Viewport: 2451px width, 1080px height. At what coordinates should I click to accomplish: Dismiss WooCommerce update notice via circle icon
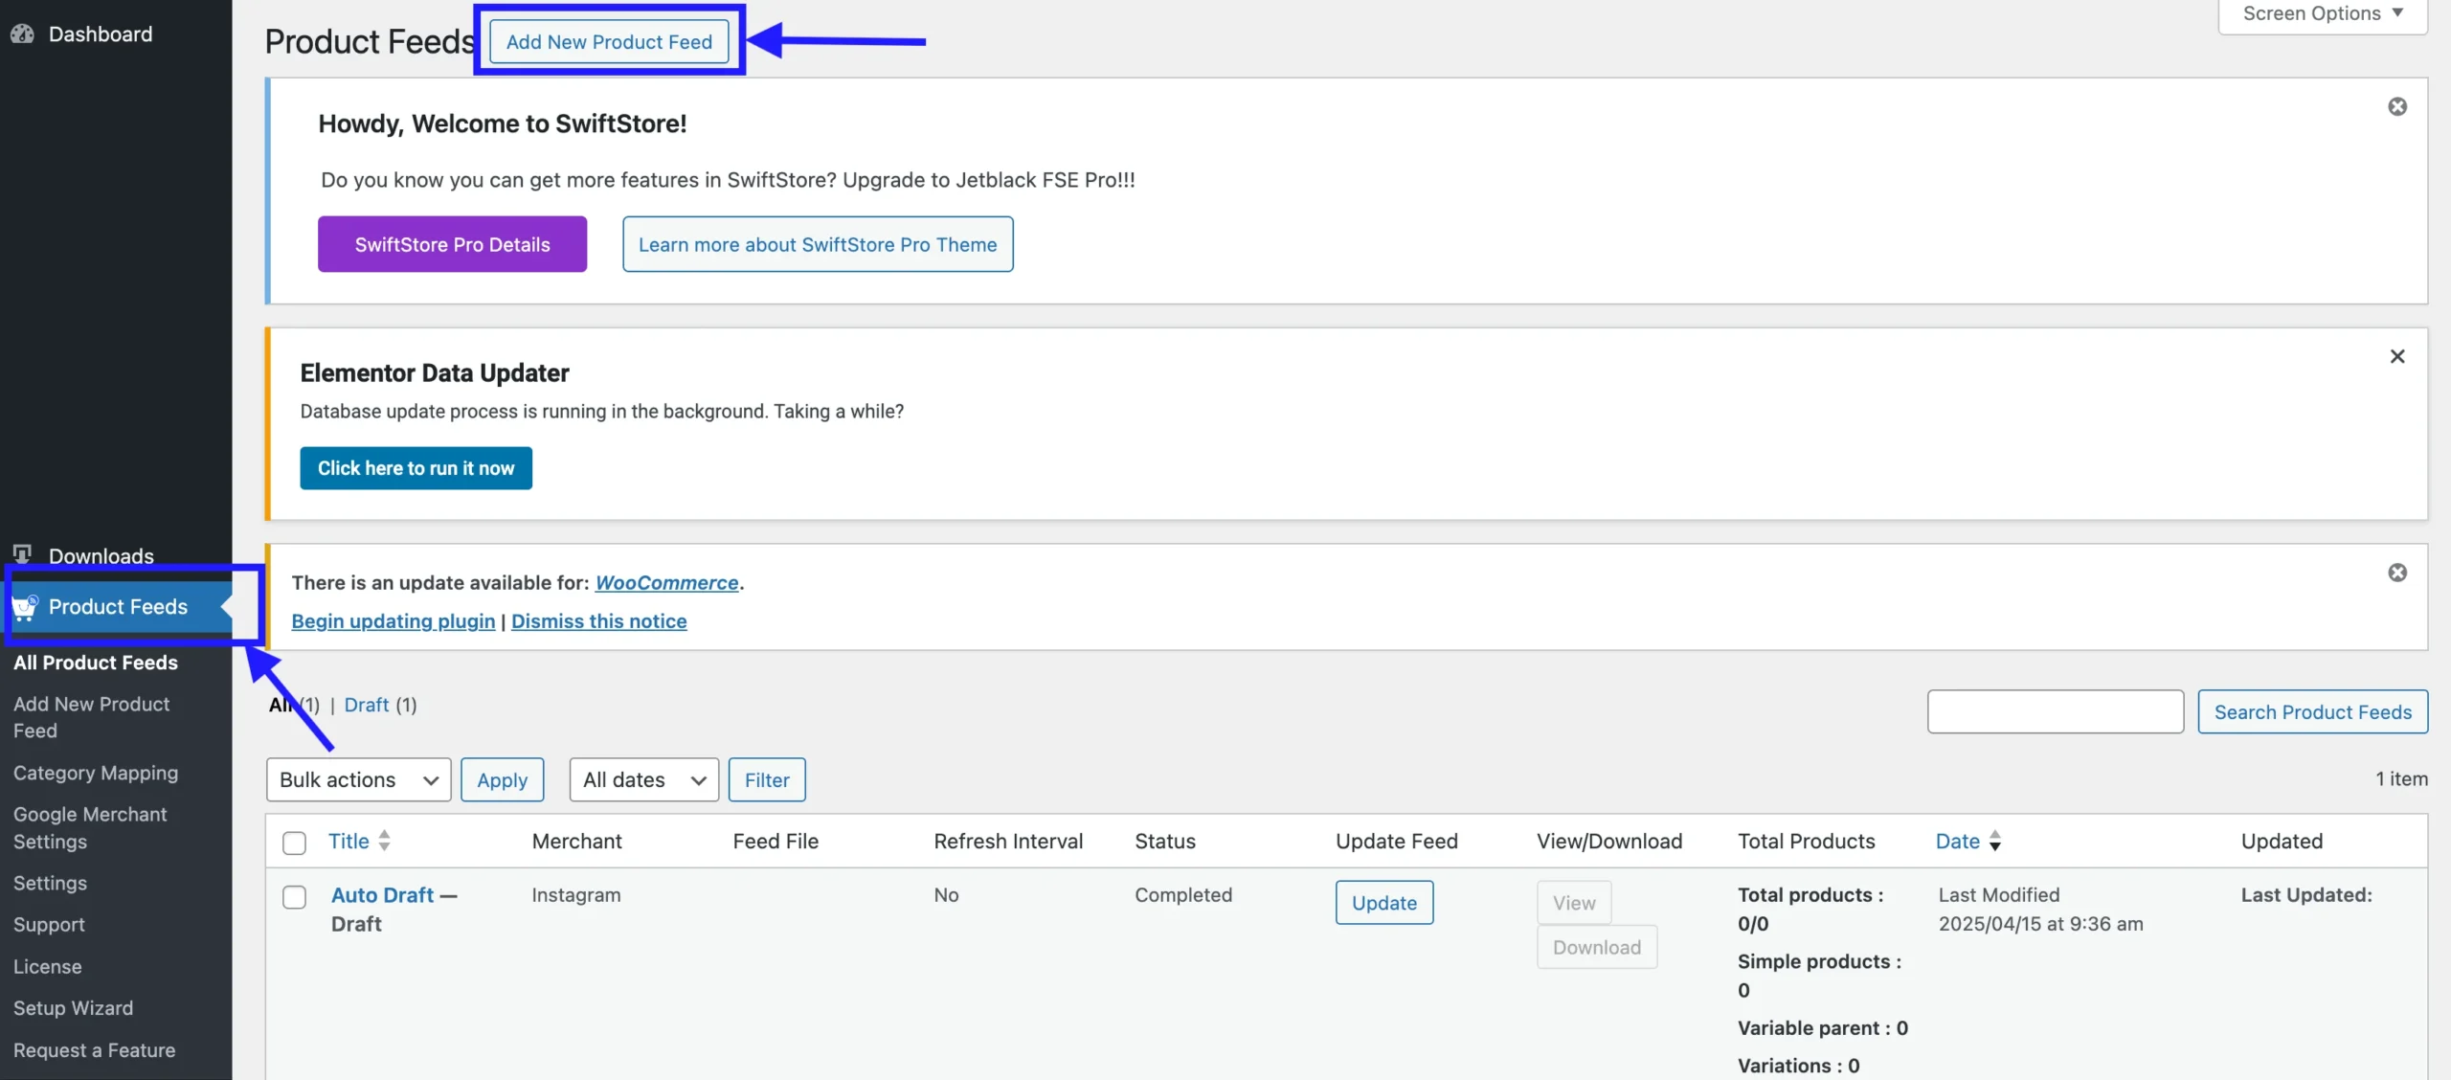pyautogui.click(x=2396, y=573)
